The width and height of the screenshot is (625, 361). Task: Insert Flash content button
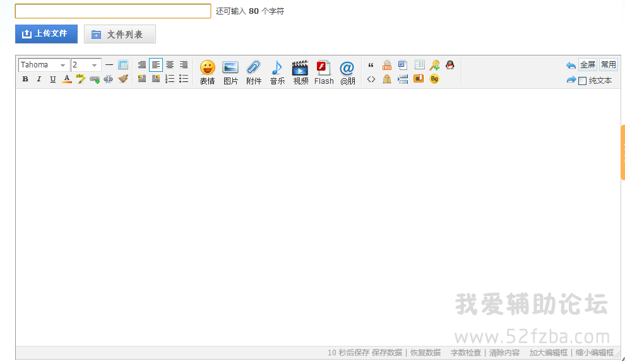click(324, 72)
